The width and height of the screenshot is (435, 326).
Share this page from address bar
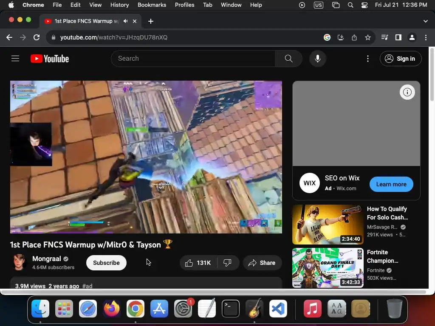pos(354,37)
